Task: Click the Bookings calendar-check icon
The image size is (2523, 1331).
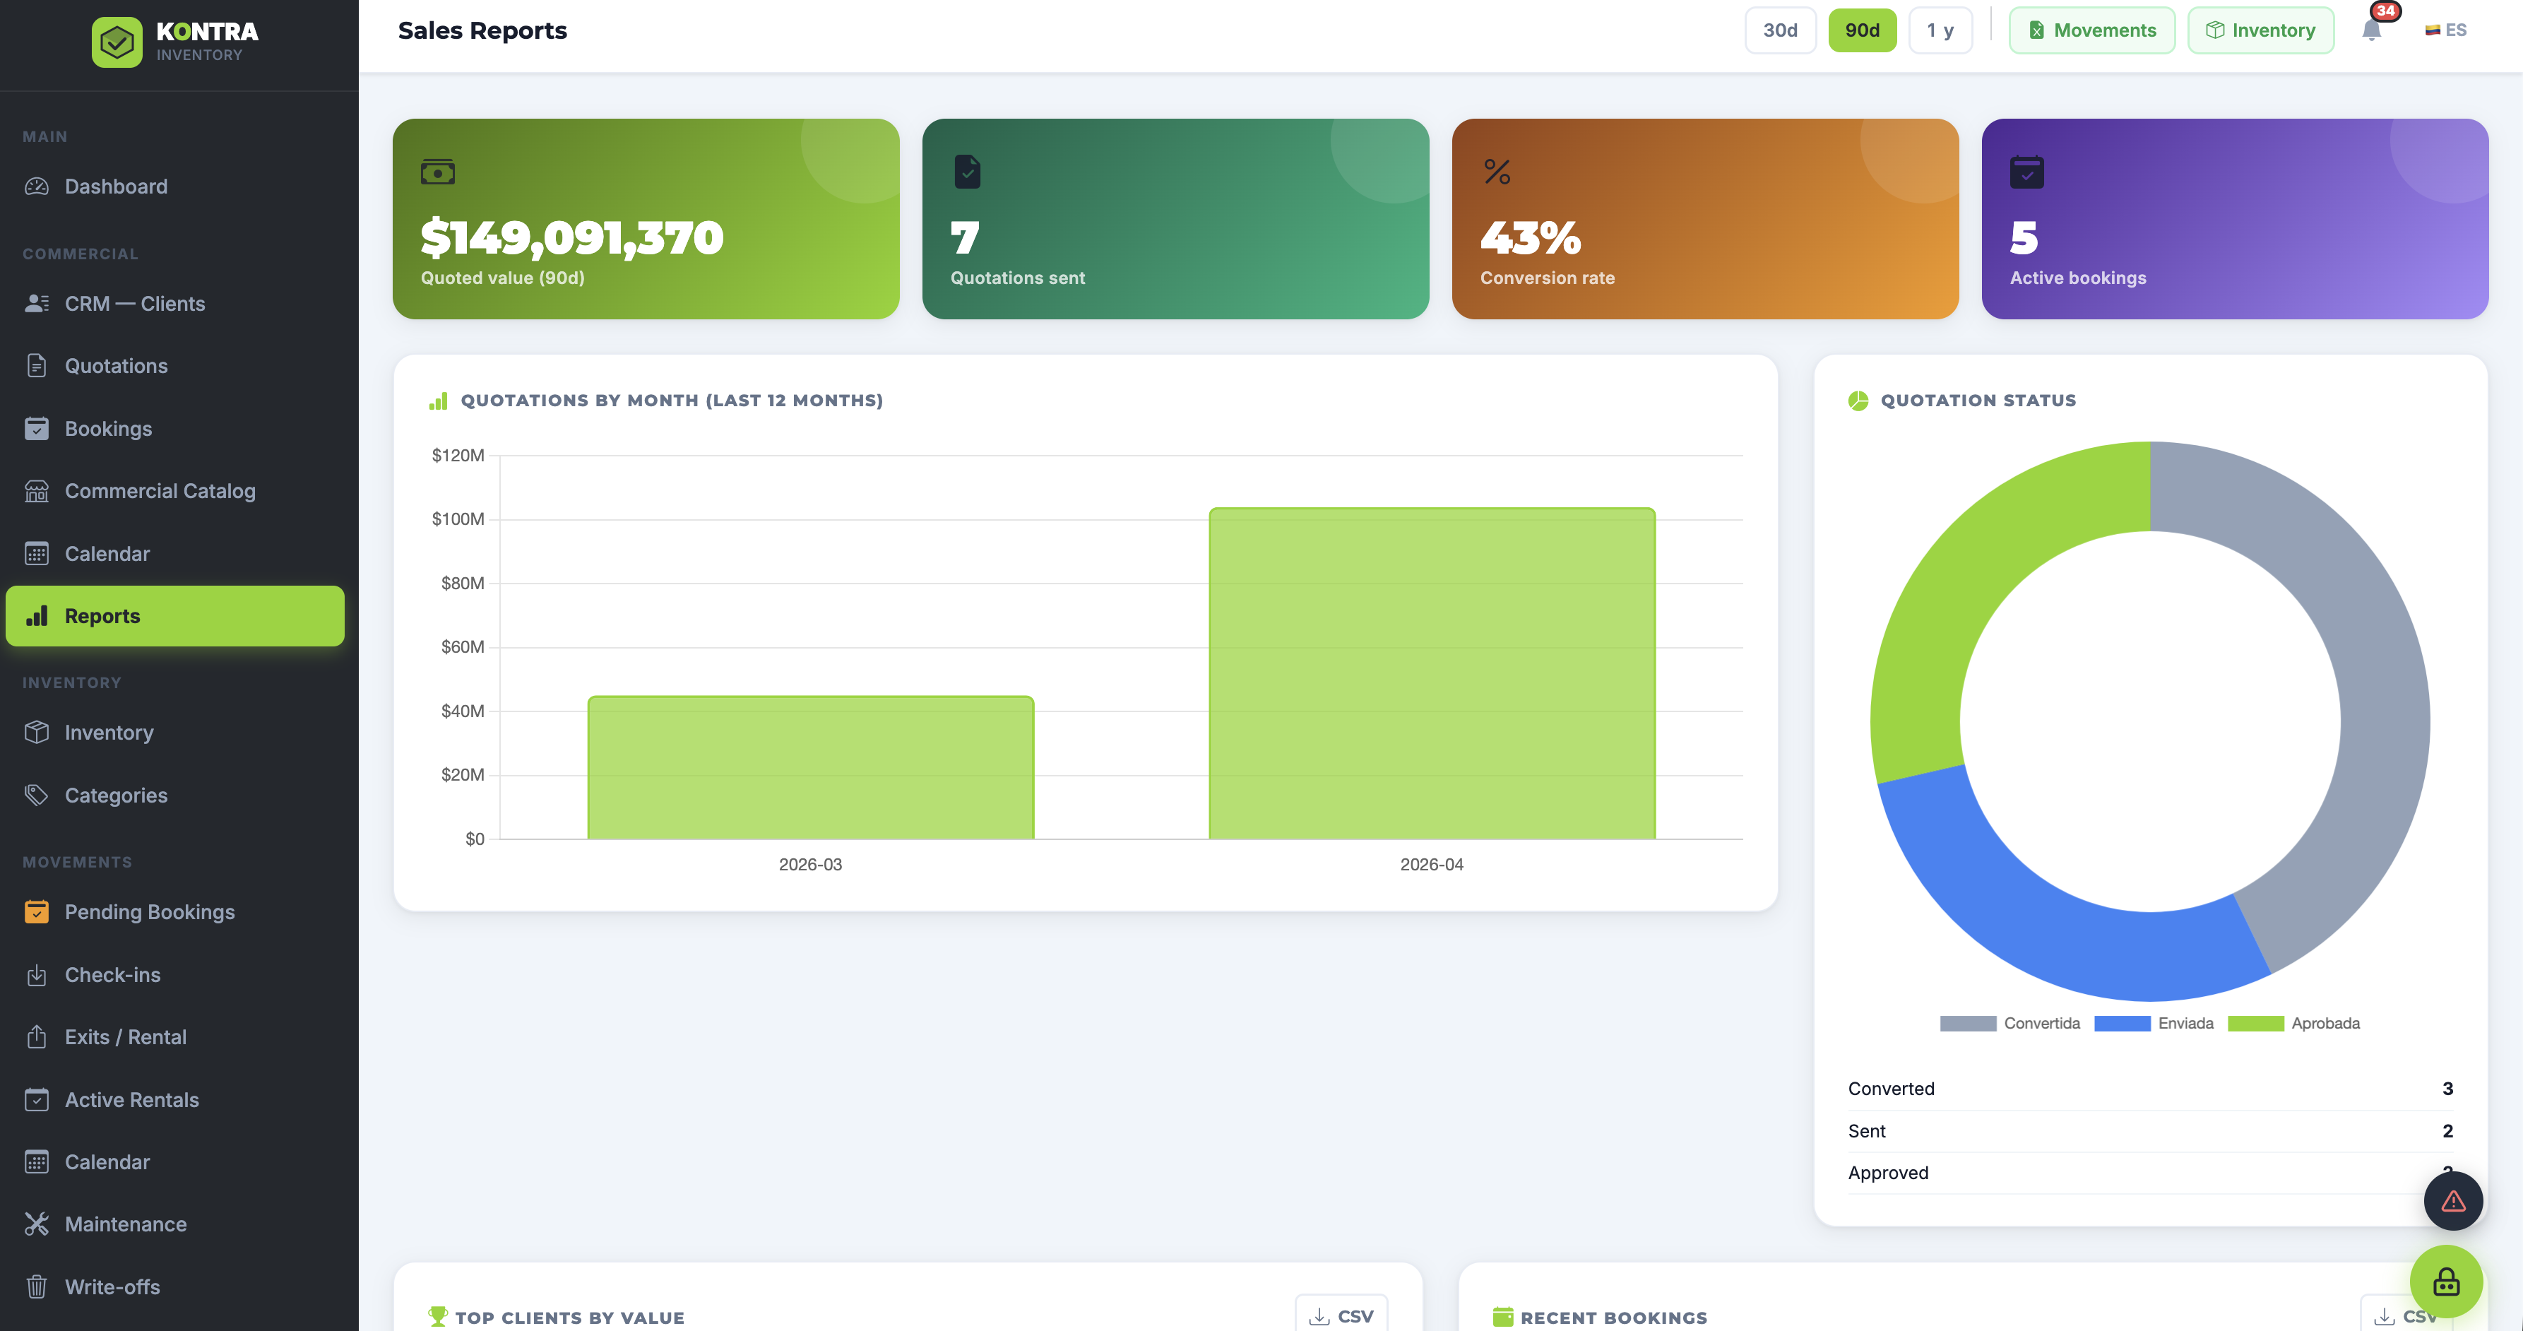Action: pos(37,429)
